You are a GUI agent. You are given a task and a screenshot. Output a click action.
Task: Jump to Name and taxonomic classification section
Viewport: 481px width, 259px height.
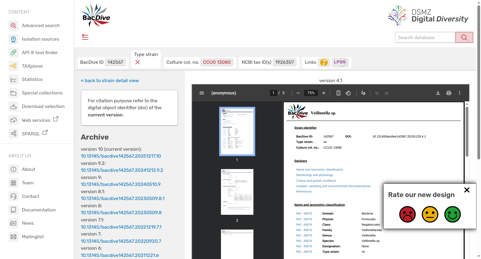(x=319, y=170)
